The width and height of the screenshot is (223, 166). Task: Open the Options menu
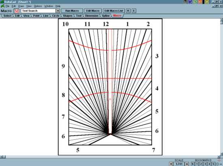click(38, 6)
